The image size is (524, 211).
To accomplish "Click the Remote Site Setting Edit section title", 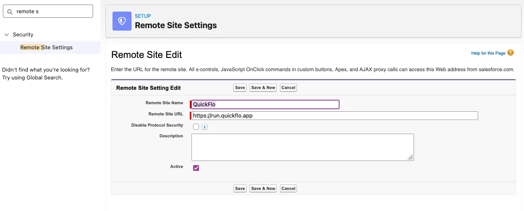I will (x=148, y=88).
